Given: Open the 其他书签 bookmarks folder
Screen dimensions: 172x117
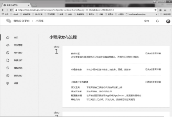Looking at the screenshot, I should tap(166, 14).
